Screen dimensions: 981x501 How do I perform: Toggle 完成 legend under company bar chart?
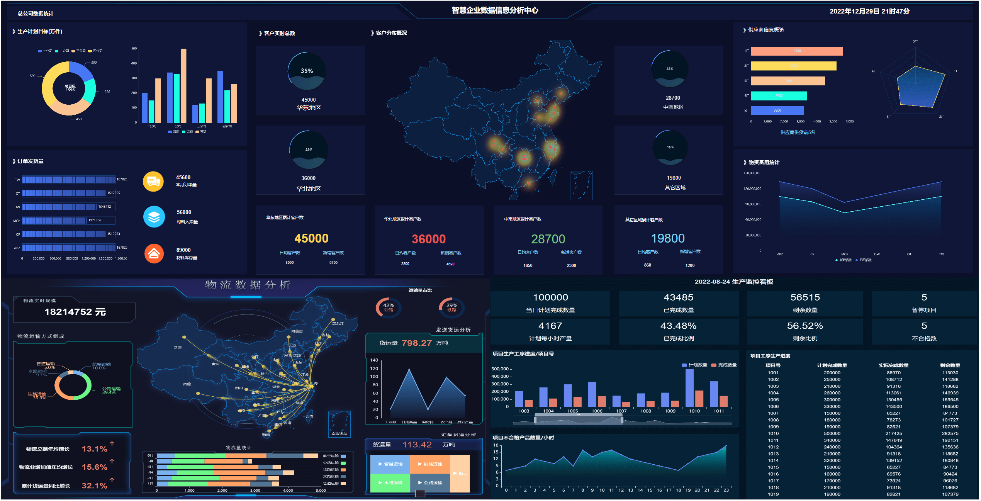pyautogui.click(x=187, y=132)
